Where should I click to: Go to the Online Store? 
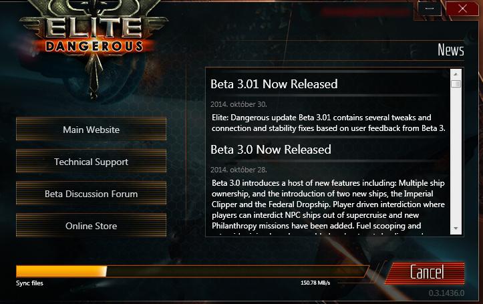click(x=91, y=226)
